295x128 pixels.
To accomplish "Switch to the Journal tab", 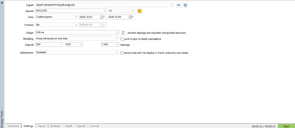I will pyautogui.click(x=94, y=126).
